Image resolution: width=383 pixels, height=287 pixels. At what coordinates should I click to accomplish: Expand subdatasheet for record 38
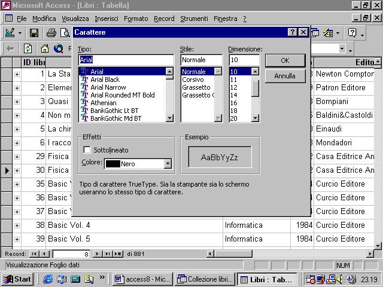point(17,225)
